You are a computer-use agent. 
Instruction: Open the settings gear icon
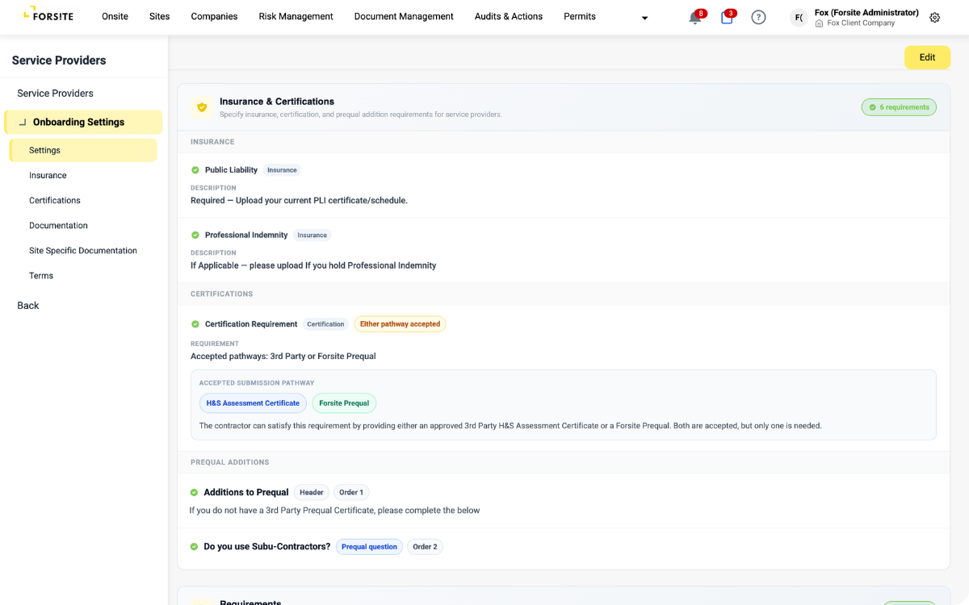[934, 17]
